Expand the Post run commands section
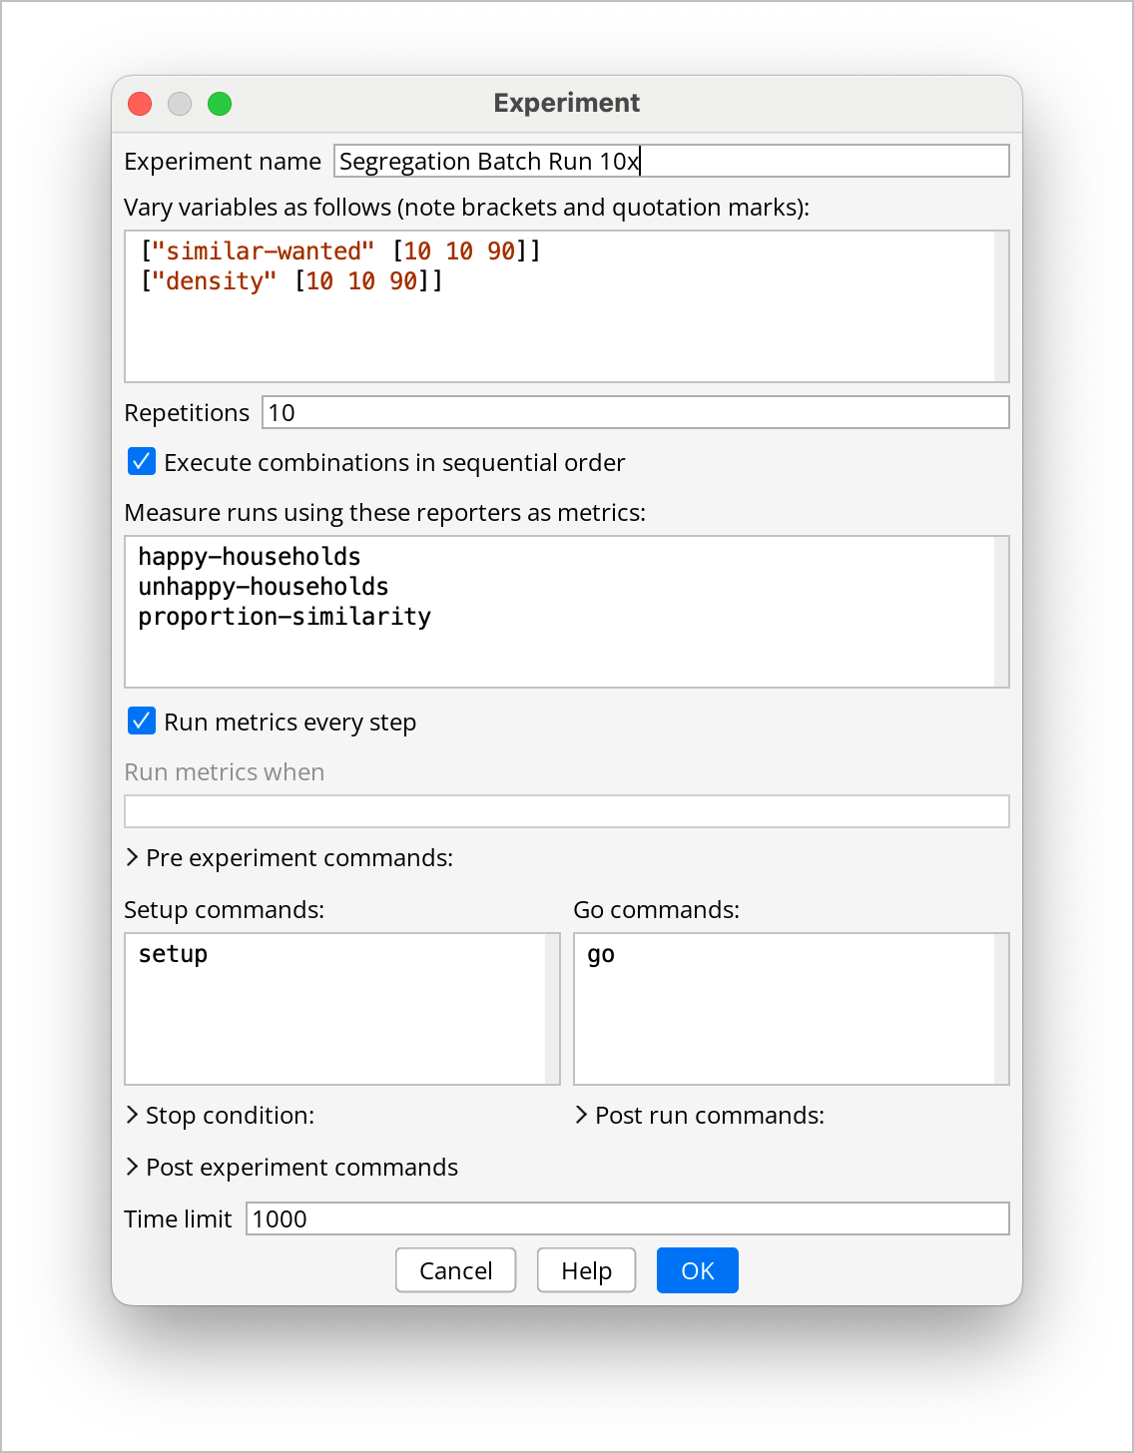The image size is (1134, 1453). pyautogui.click(x=582, y=1116)
